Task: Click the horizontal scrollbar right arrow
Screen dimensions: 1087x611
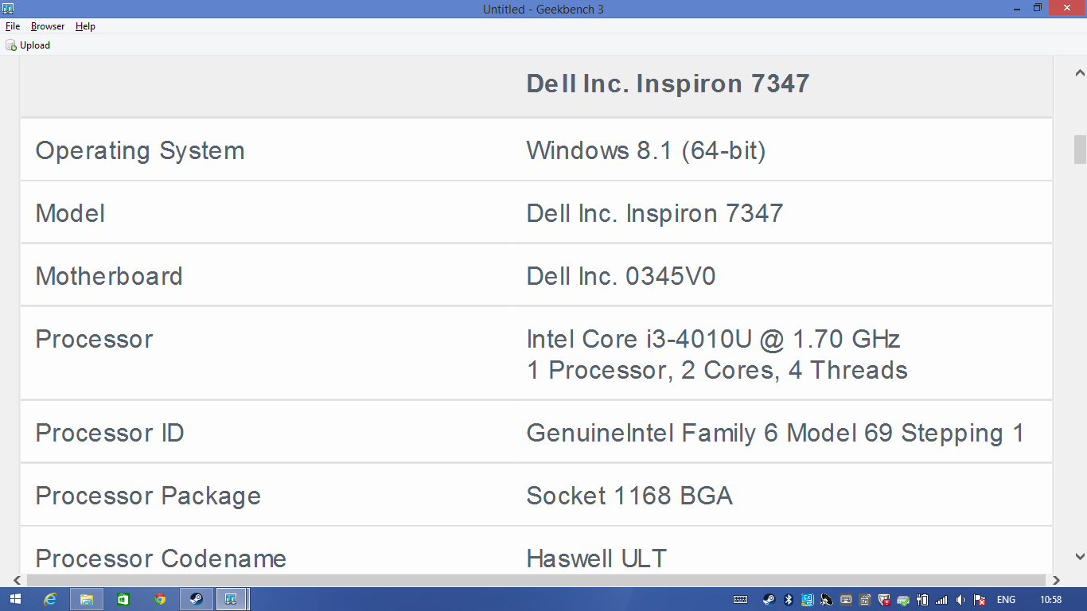Action: tap(1057, 580)
